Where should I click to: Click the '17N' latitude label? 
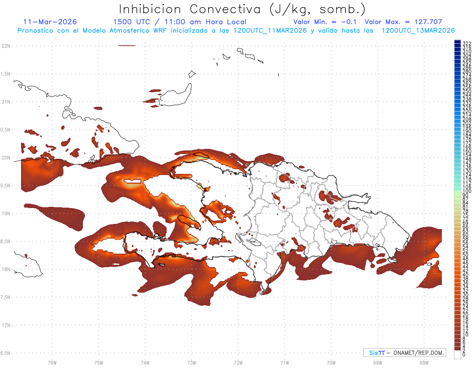[x=6, y=325]
